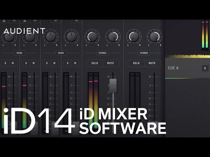The width and height of the screenshot is (210, 157).
Task: Click the first stereo channel fader handle
Action: (x=113, y=86)
